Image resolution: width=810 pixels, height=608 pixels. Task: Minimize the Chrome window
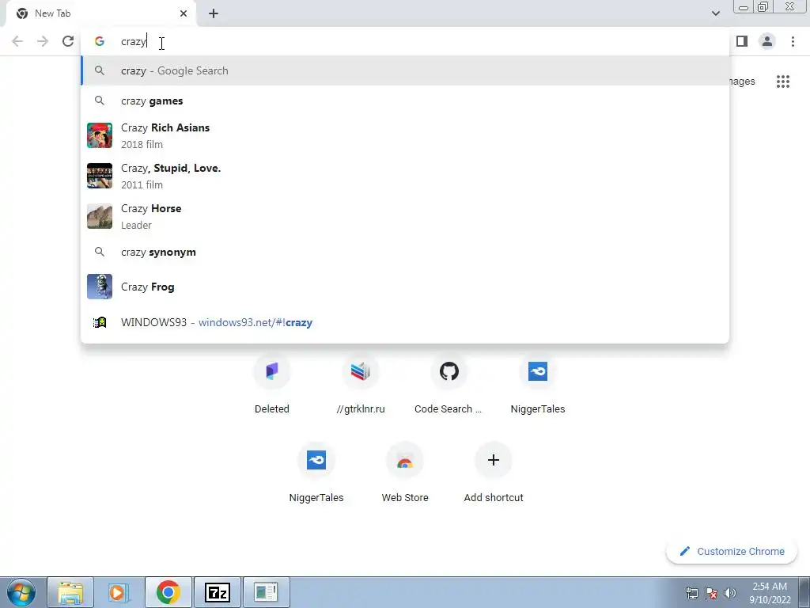[744, 7]
